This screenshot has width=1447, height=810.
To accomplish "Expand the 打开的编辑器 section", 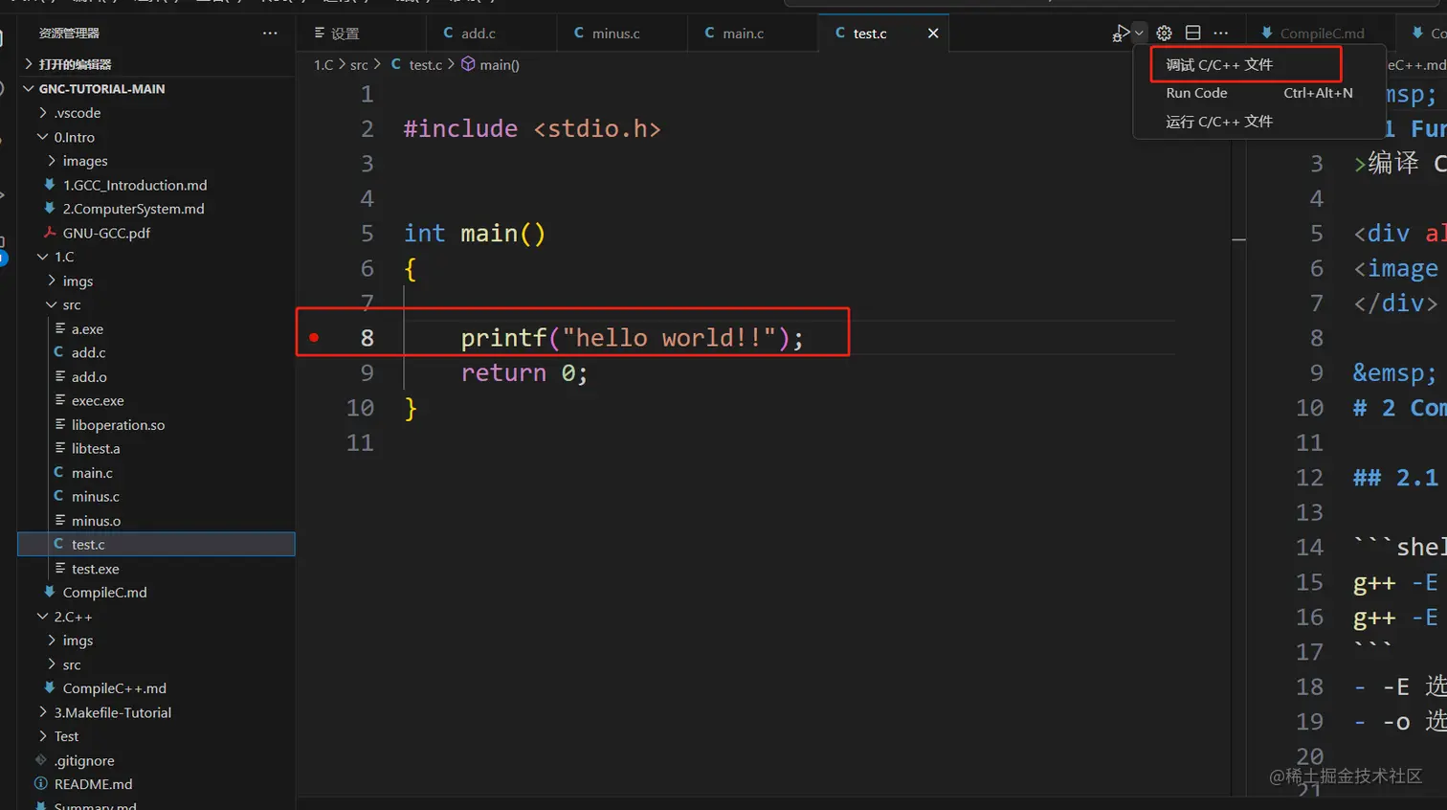I will [157, 64].
